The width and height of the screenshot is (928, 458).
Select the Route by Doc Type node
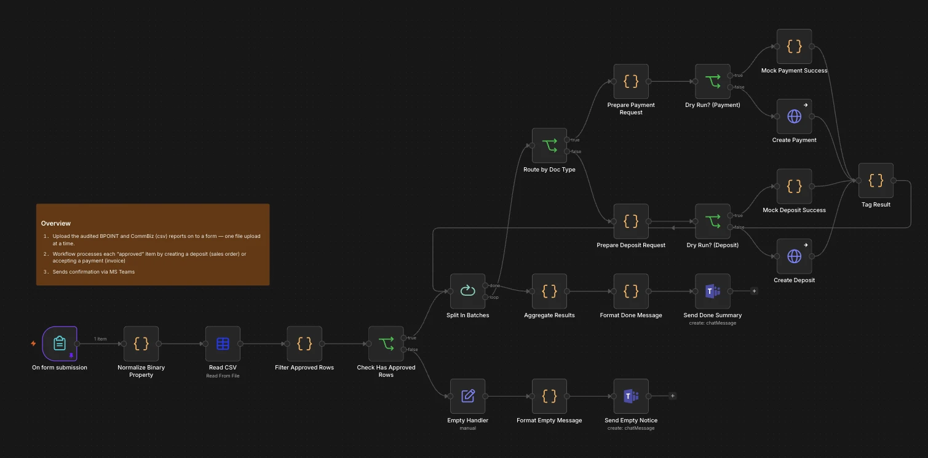(x=550, y=146)
